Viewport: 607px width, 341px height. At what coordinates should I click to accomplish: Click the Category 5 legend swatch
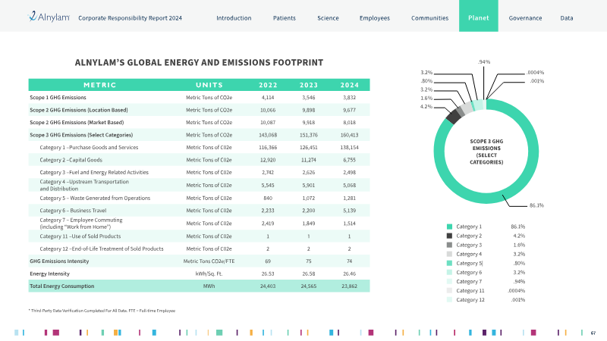pyautogui.click(x=449, y=263)
